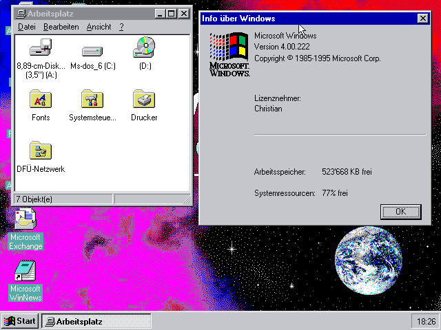Open the Ansicht menu
This screenshot has width=441, height=330.
[x=99, y=27]
